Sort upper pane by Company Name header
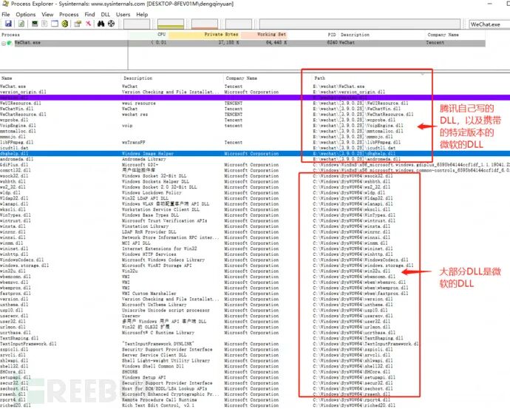Image resolution: width=510 pixels, height=409 pixels. 455,35
